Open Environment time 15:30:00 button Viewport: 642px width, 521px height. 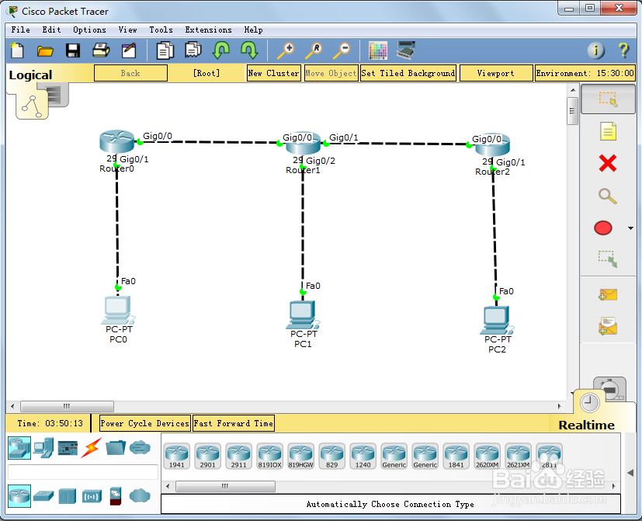tap(585, 73)
